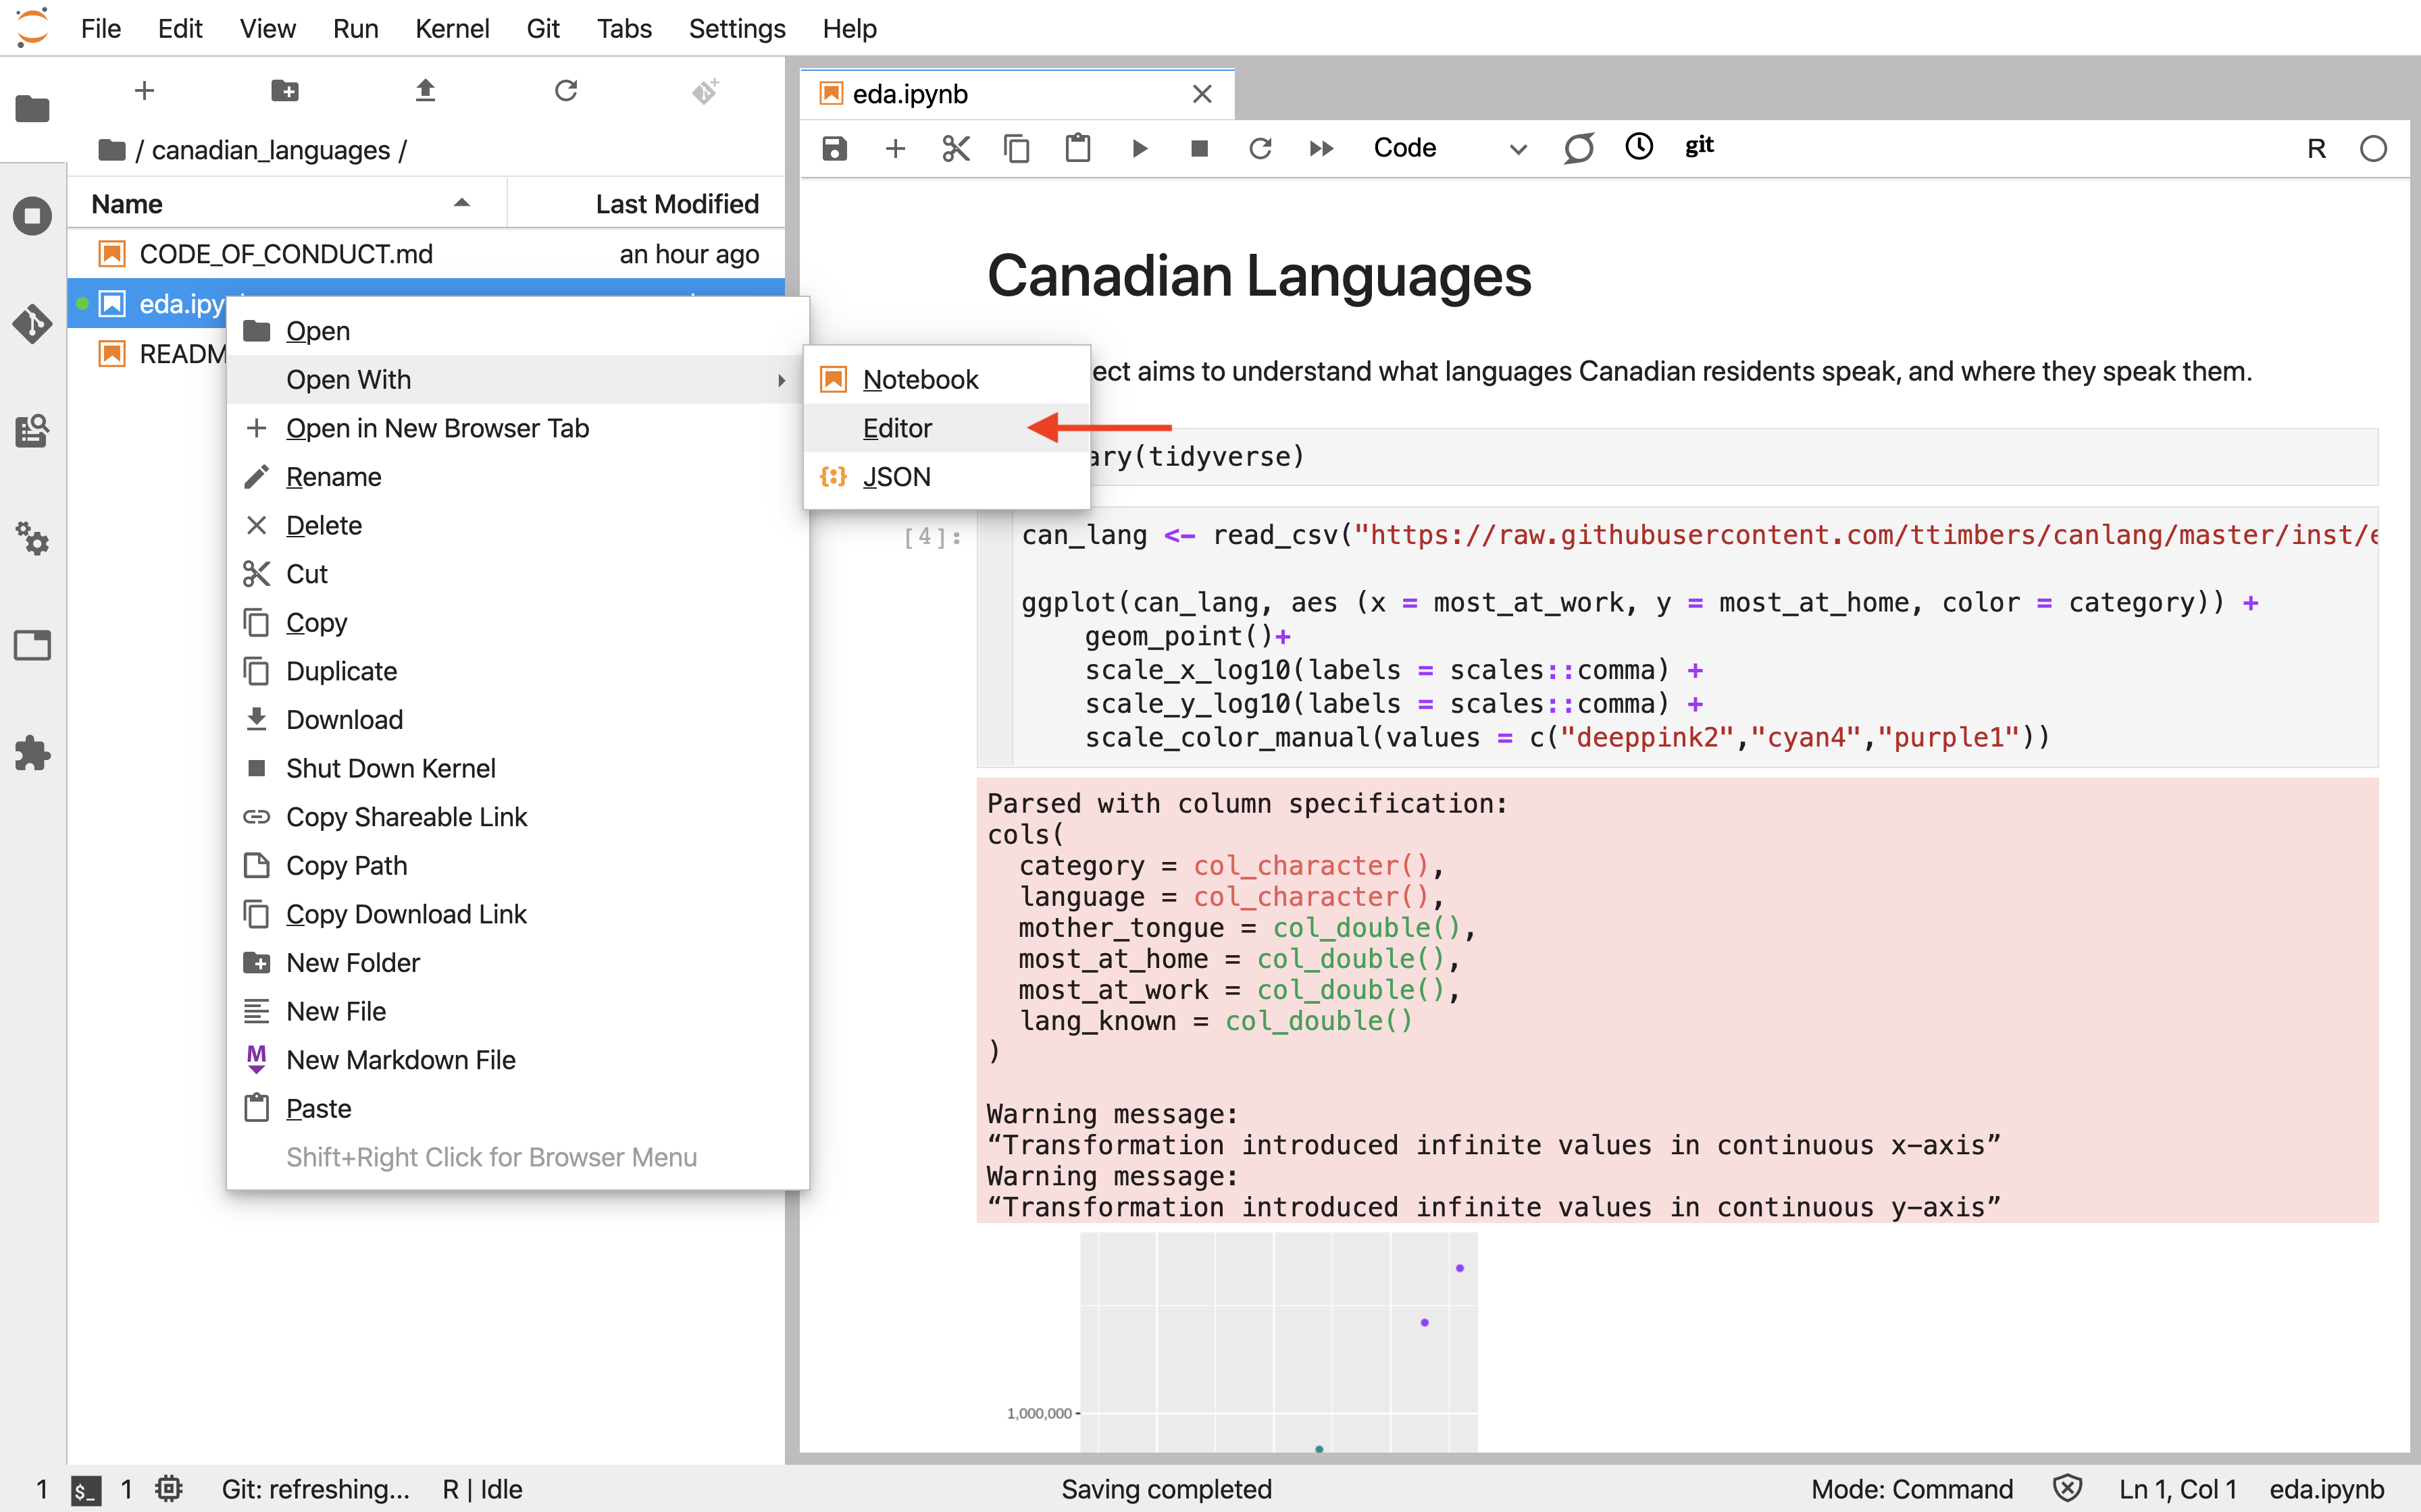
Task: Open the Table of Contents sidebar panel
Action: point(32,431)
